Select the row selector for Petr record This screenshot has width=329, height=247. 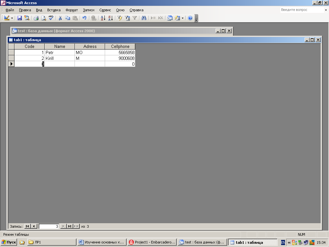point(11,52)
